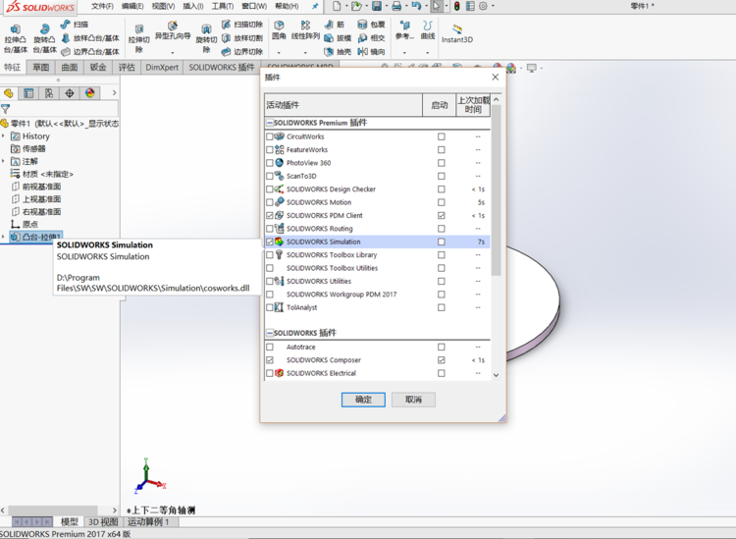Click the 拉伸凸台/基体 extrude boss tool
Image resolution: width=736 pixels, height=539 pixels.
point(16,38)
